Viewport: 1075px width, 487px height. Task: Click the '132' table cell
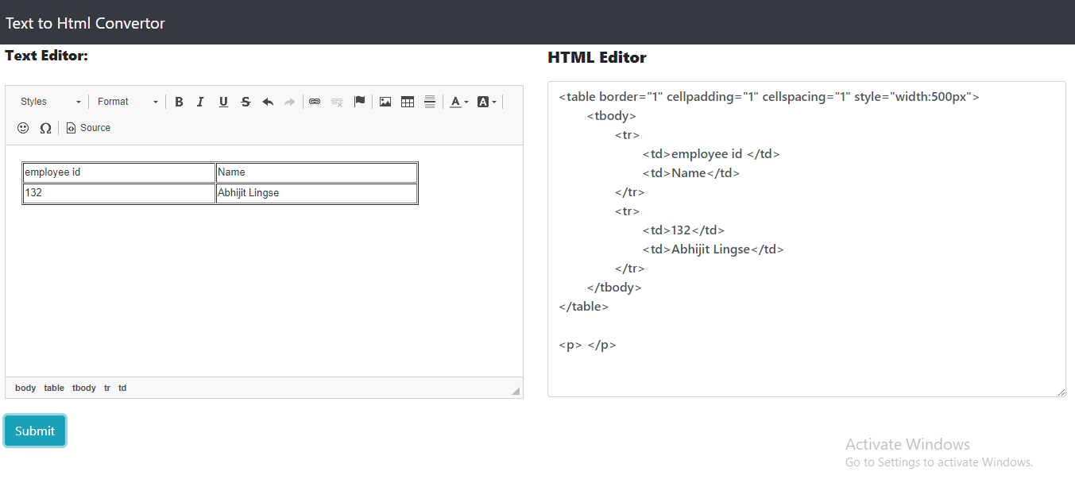click(x=119, y=193)
